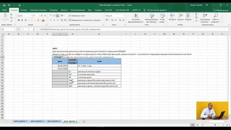The height and width of the screenshot is (130, 231).
Task: Align cell text left
Action: pyautogui.click(x=51, y=20)
